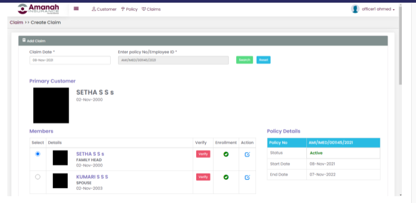Click the Action column header
The image size is (416, 203).
[247, 143]
